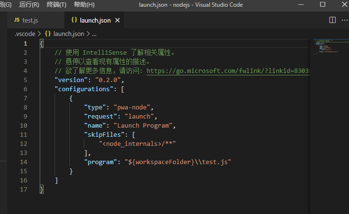Click line number 14 in gutter
The height and width of the screenshot is (214, 349).
click(23, 162)
